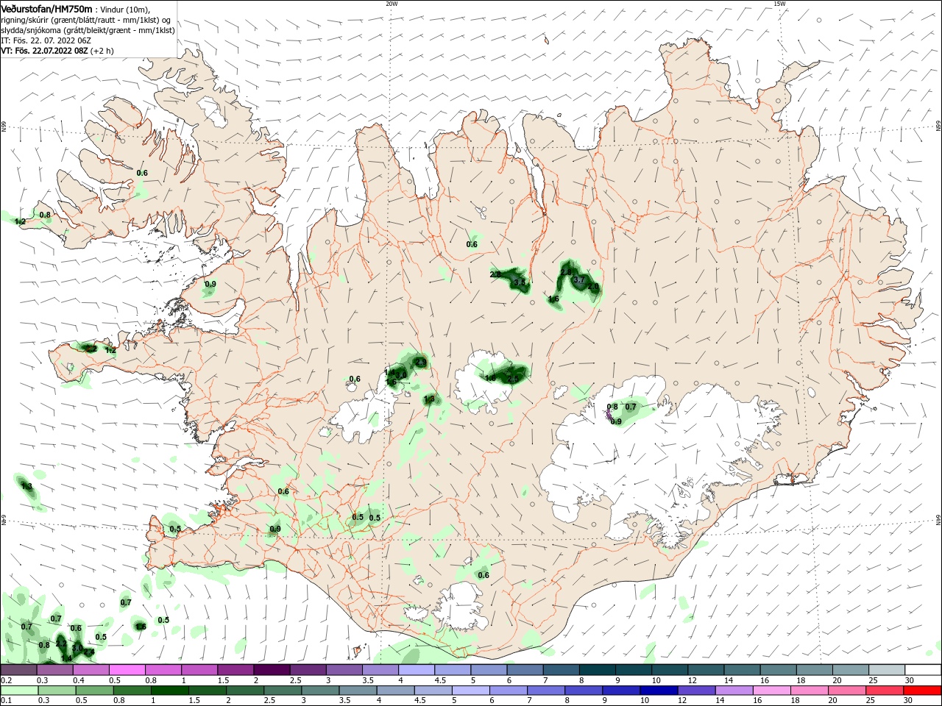Click the 0.4 label under the upper legend row
The image size is (942, 706).
pos(79,681)
